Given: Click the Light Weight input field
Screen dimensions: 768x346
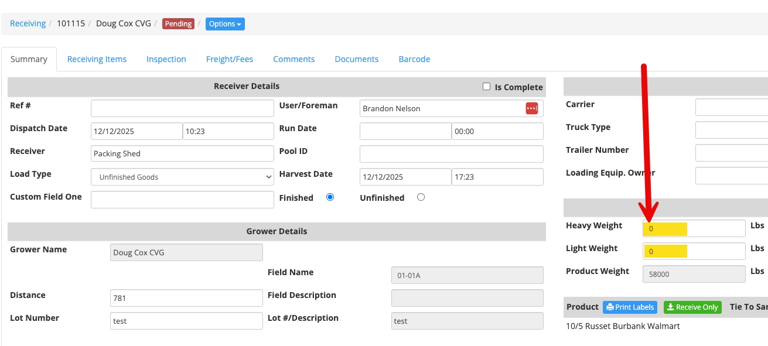Looking at the screenshot, I should (694, 251).
